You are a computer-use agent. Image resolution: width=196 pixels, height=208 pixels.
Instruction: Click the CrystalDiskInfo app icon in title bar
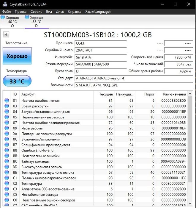click(5, 4)
